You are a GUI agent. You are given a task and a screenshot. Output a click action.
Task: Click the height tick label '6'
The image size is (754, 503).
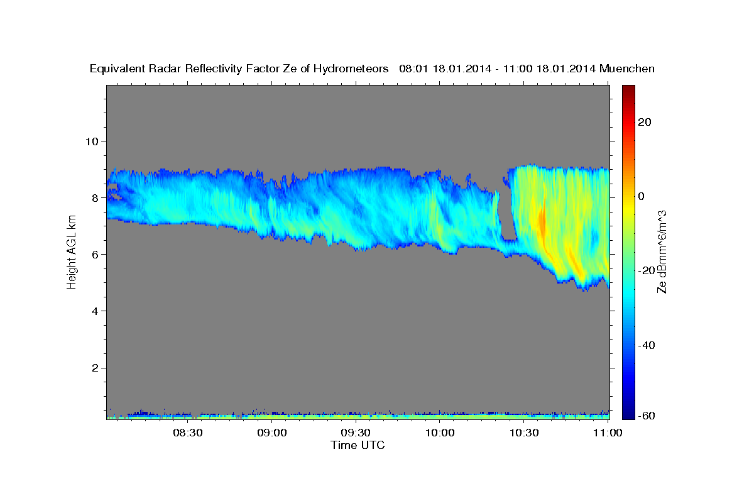pyautogui.click(x=96, y=254)
